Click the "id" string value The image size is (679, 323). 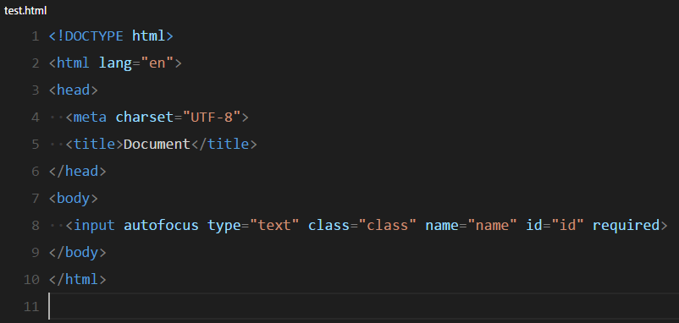pos(568,226)
